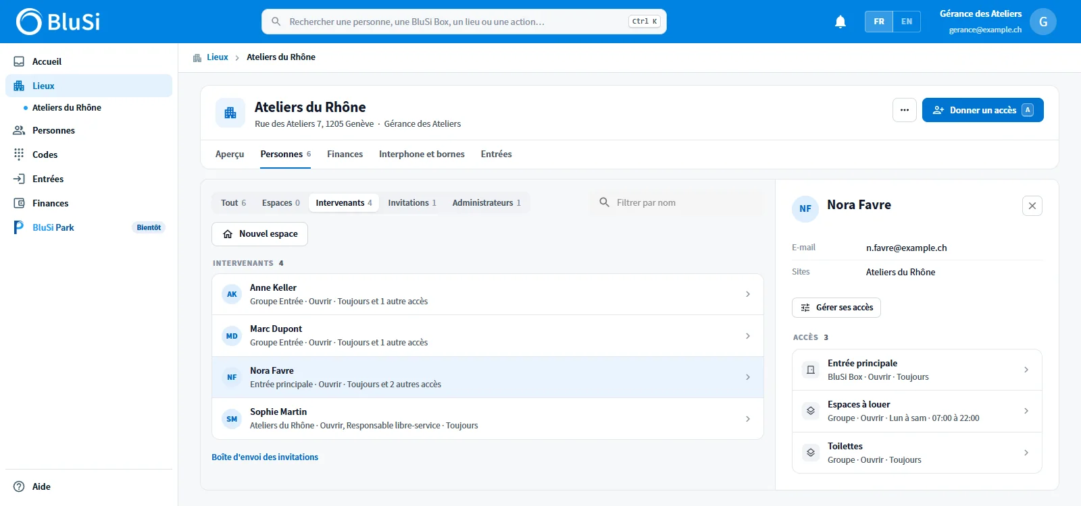Viewport: 1081px width, 506px height.
Task: Click the MD avatar for Marc Dupont
Action: coord(232,336)
